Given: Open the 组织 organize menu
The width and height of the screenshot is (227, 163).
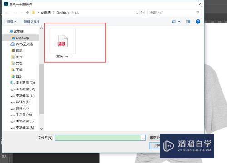Looking at the screenshot, I should point(11,22).
